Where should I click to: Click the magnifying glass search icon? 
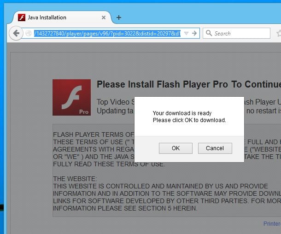[x=209, y=33]
